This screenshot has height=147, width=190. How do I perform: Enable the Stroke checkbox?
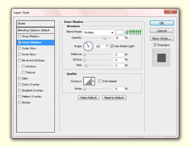[19, 103]
